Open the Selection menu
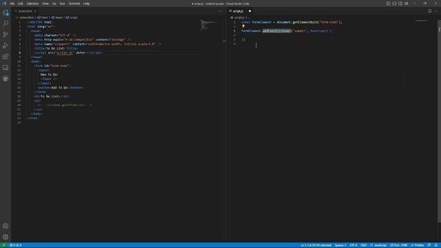This screenshot has height=248, width=441. pyautogui.click(x=32, y=3)
